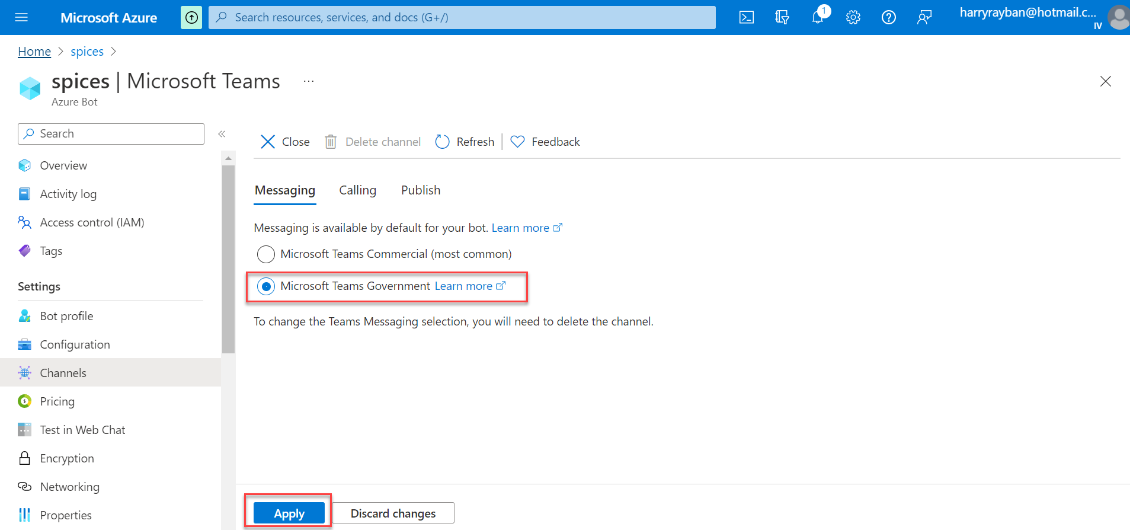This screenshot has height=530, width=1130.
Task: Click the user account avatar
Action: [x=1119, y=17]
